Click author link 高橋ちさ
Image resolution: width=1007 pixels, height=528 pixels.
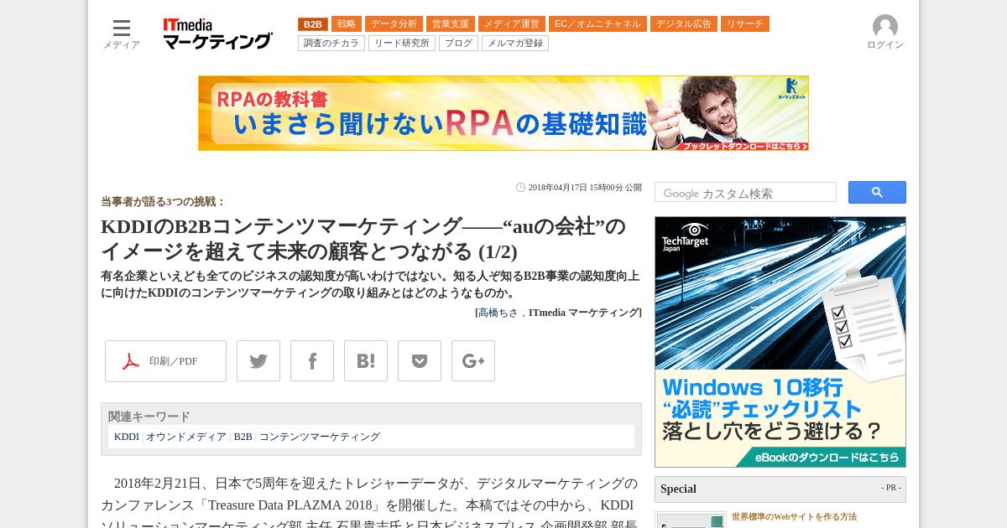[498, 313]
